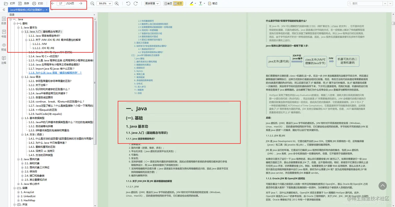Click outline scrollbar up arrow

tap(95, 19)
